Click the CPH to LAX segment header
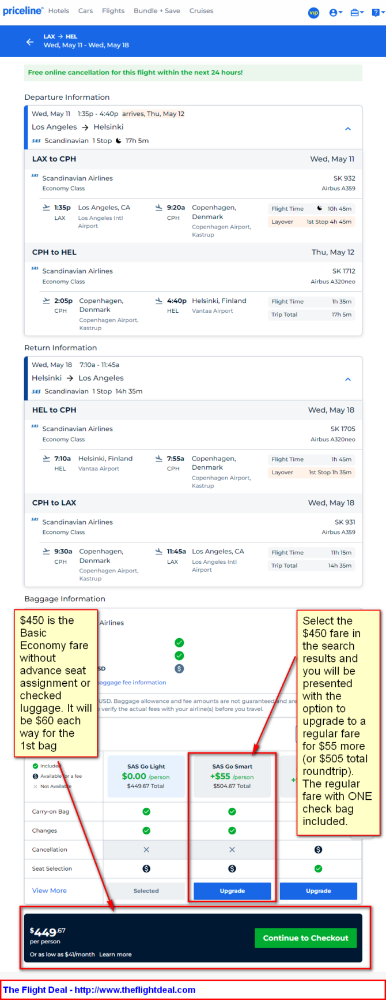Screen dimensions: 386x1000 (x=193, y=503)
